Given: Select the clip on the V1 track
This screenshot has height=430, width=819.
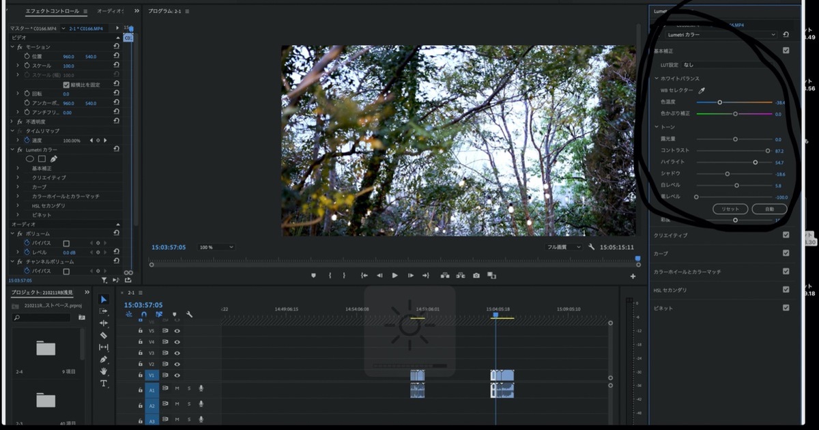Looking at the screenshot, I should (x=502, y=375).
